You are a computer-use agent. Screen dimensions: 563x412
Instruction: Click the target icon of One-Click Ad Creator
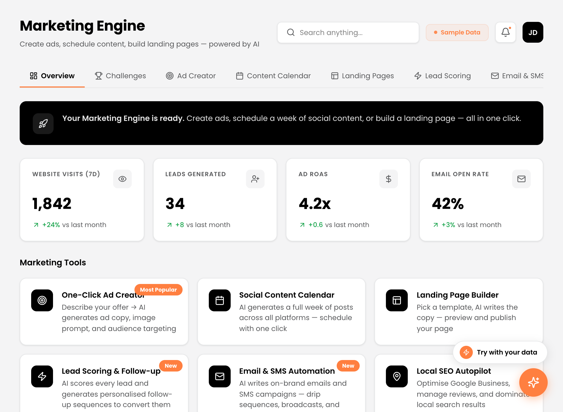pos(42,300)
